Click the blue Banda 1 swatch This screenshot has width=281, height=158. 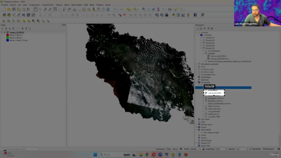[x=7, y=40]
